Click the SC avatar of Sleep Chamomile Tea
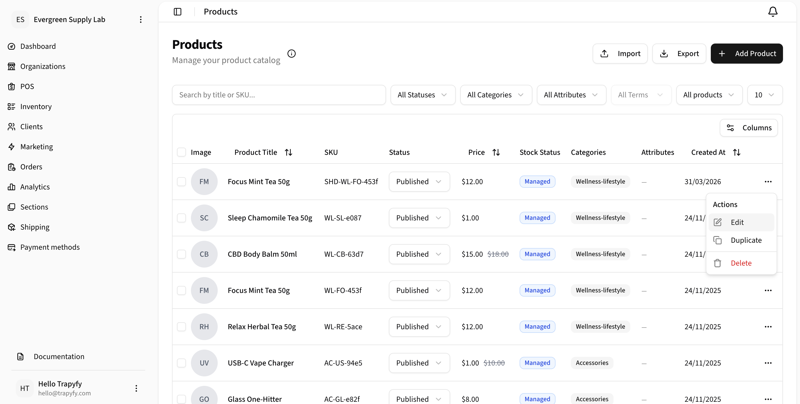Image resolution: width=800 pixels, height=404 pixels. 204,218
